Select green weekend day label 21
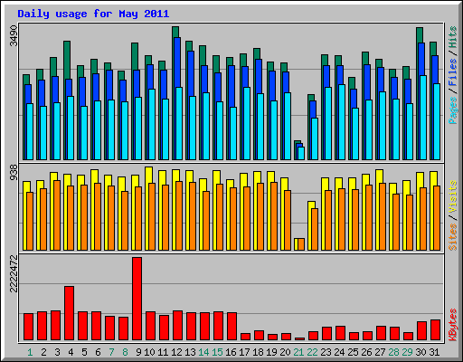Image resolution: width=463 pixels, height=362 pixels. pyautogui.click(x=298, y=352)
